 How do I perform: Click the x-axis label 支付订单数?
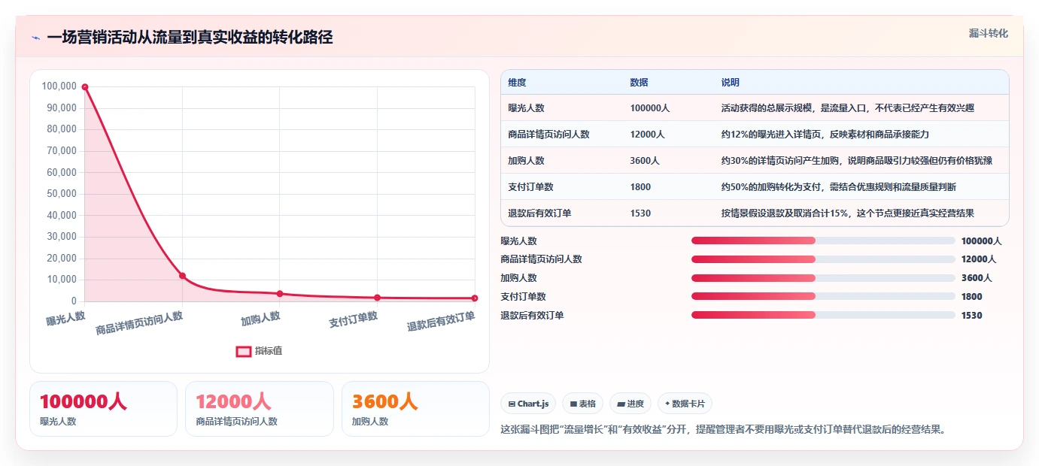pos(353,319)
